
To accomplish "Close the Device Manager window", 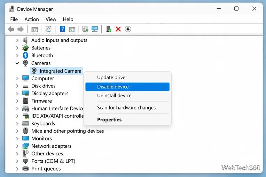I will [254, 8].
